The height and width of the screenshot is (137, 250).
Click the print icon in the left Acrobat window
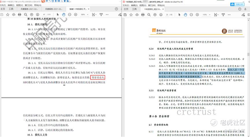[19, 14]
